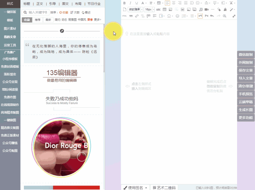Toggle justified text alignment
255x190 pixels.
coord(186,3)
